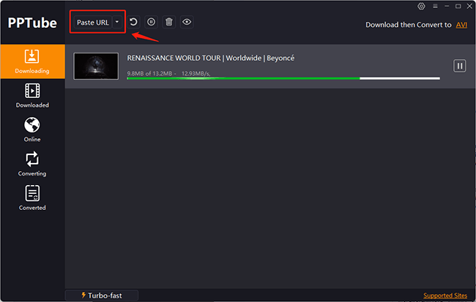This screenshot has height=302, width=476.
Task: Click the 9.8MB of 13.2MB status text
Action: pyautogui.click(x=149, y=73)
